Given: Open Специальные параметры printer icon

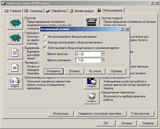Looking at the screenshot, I should (92, 98).
